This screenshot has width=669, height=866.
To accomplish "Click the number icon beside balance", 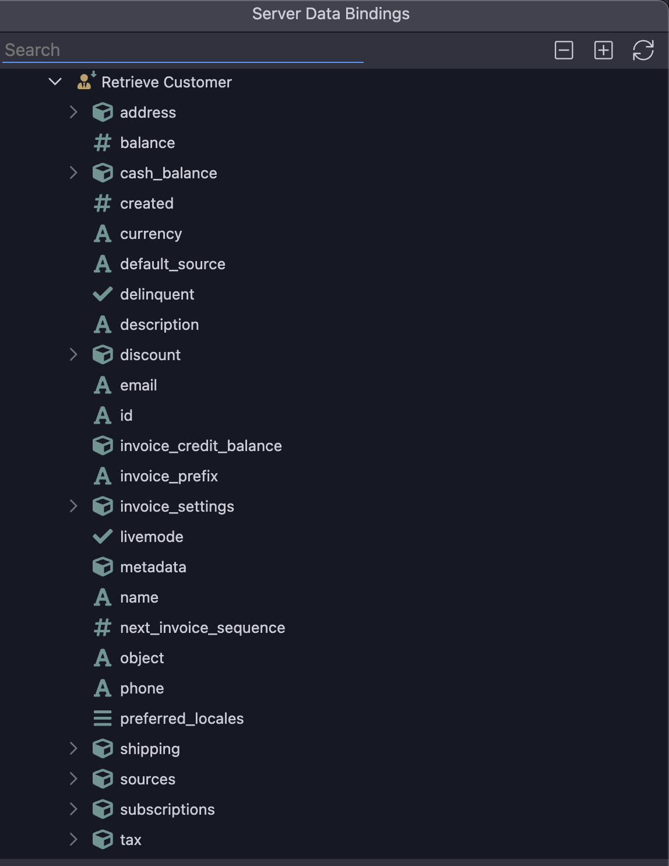I will 103,143.
